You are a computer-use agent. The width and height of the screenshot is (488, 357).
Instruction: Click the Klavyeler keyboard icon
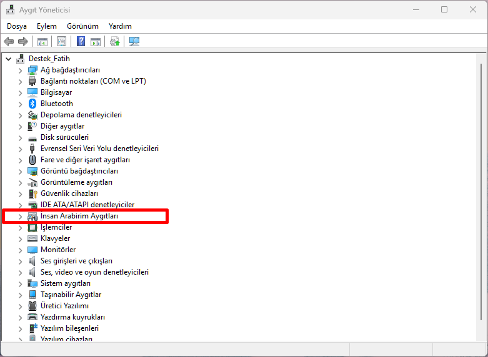(32, 238)
